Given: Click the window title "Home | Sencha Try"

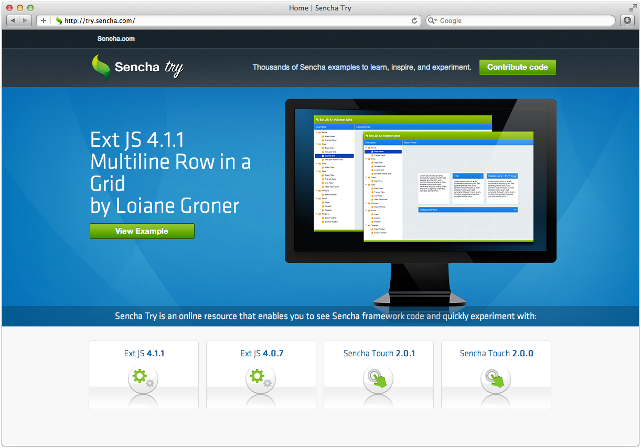Looking at the screenshot, I should (320, 8).
